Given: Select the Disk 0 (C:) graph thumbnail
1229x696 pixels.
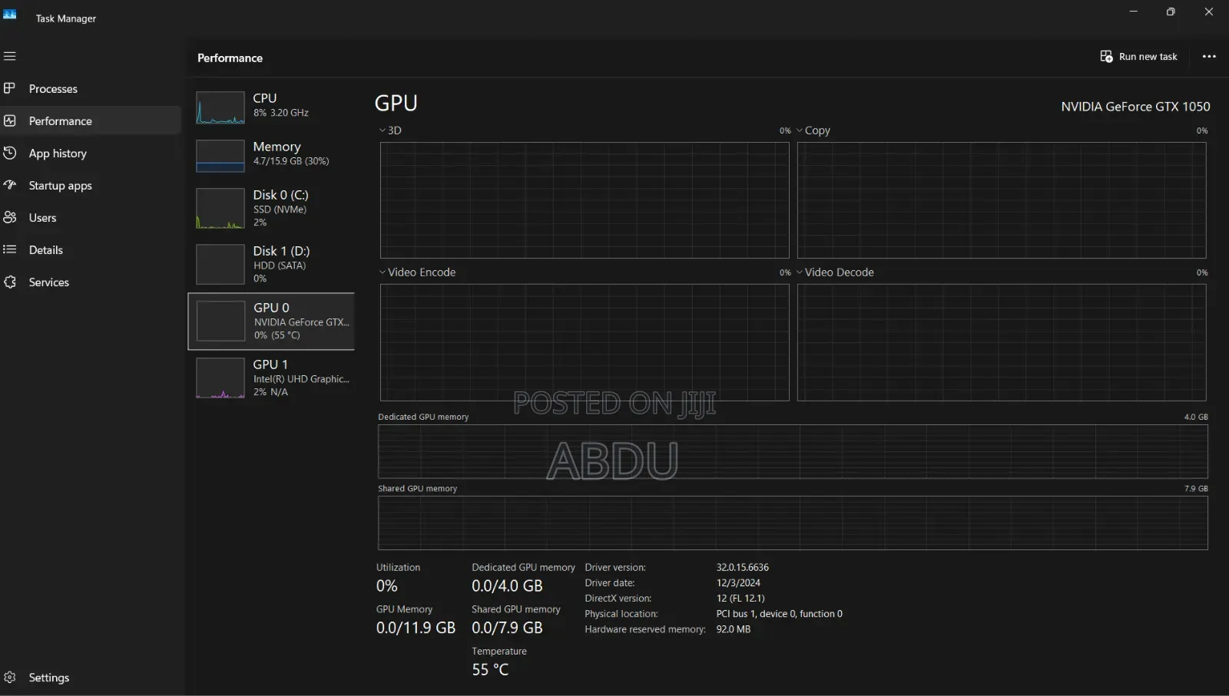Looking at the screenshot, I should click(220, 209).
